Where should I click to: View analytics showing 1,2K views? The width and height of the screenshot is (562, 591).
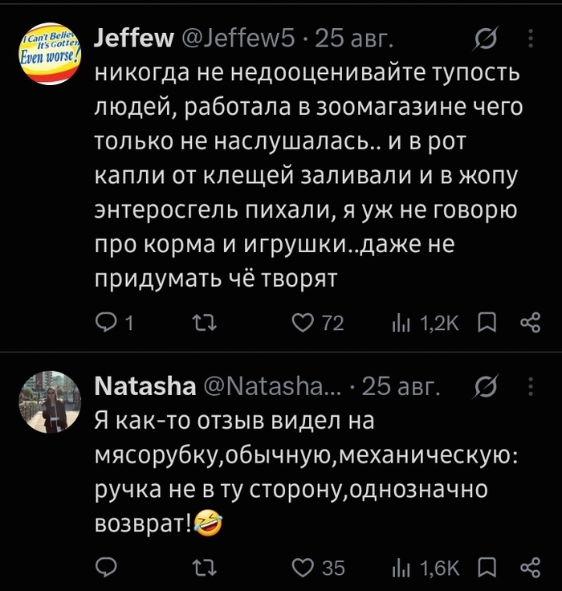click(x=426, y=324)
